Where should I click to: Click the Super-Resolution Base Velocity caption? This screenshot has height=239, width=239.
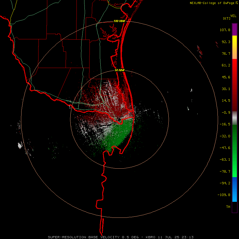tap(121, 237)
